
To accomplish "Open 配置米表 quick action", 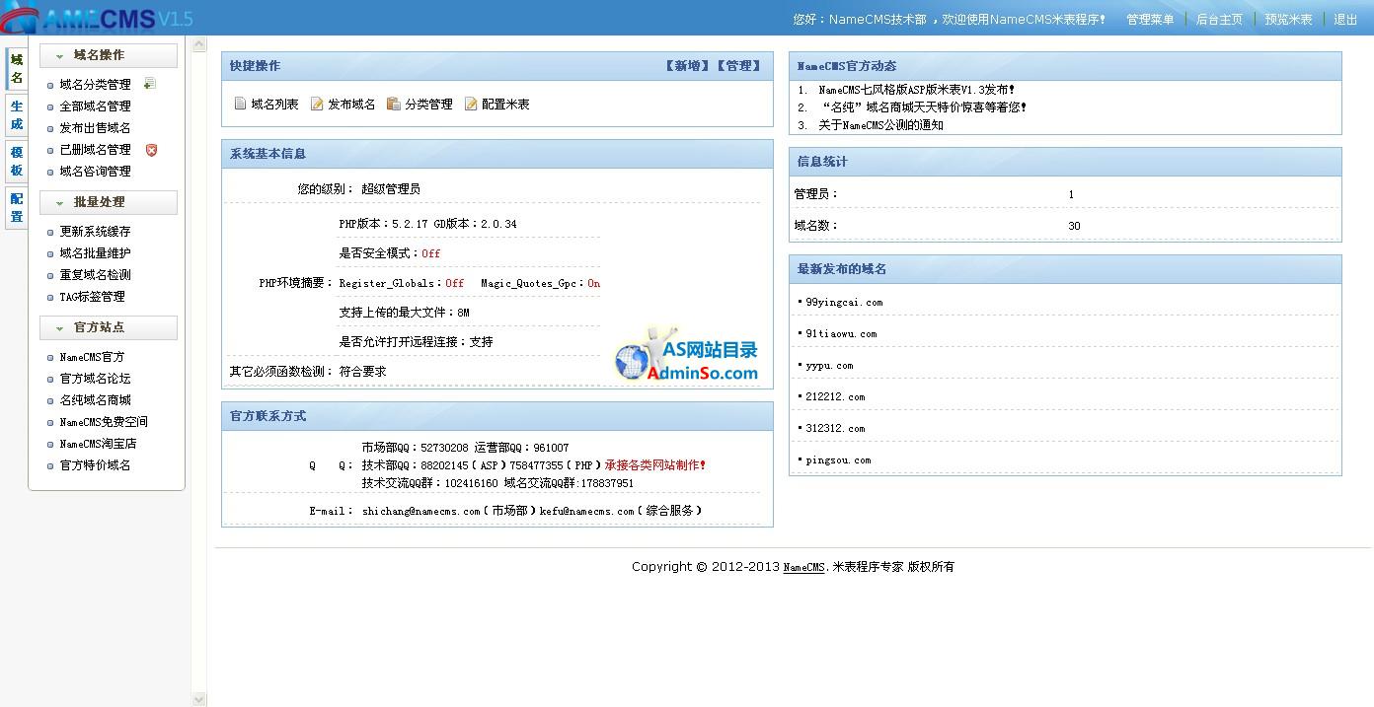I will click(505, 105).
